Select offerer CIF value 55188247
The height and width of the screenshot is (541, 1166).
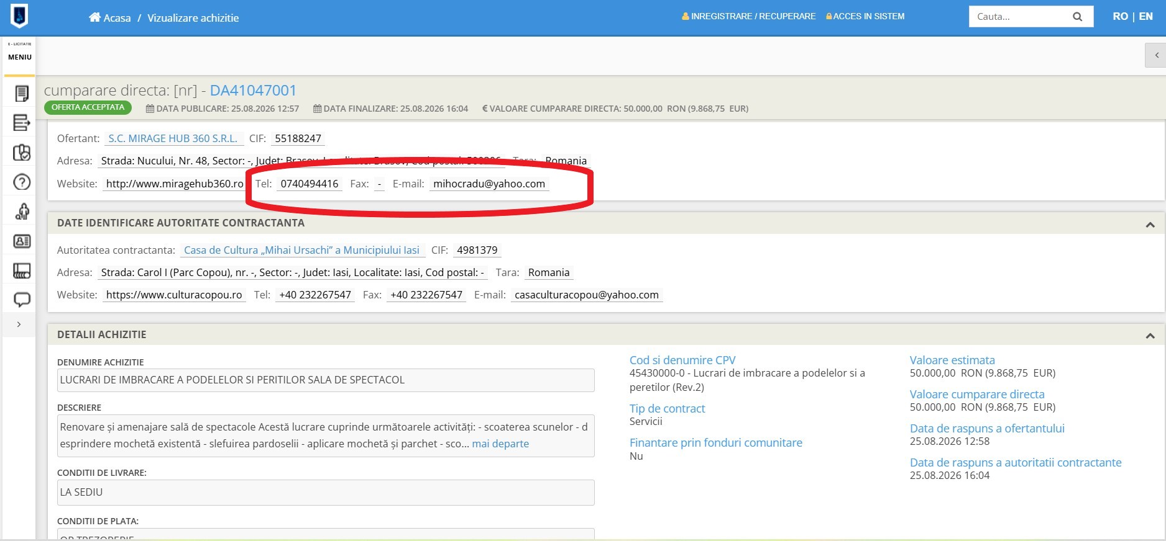click(x=298, y=138)
